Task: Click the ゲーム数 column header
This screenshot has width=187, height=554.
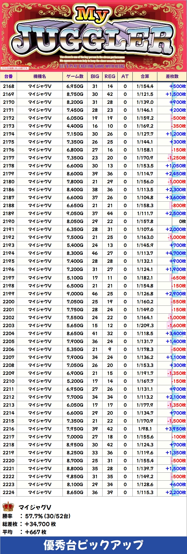Action: (75, 76)
